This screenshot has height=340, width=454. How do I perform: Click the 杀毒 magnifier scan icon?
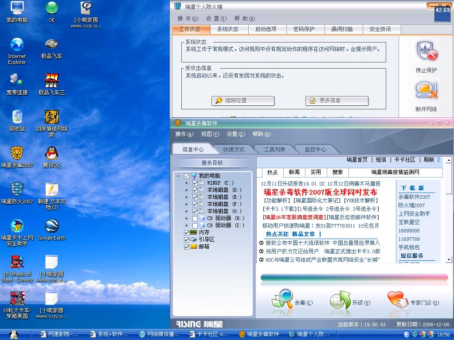282,300
